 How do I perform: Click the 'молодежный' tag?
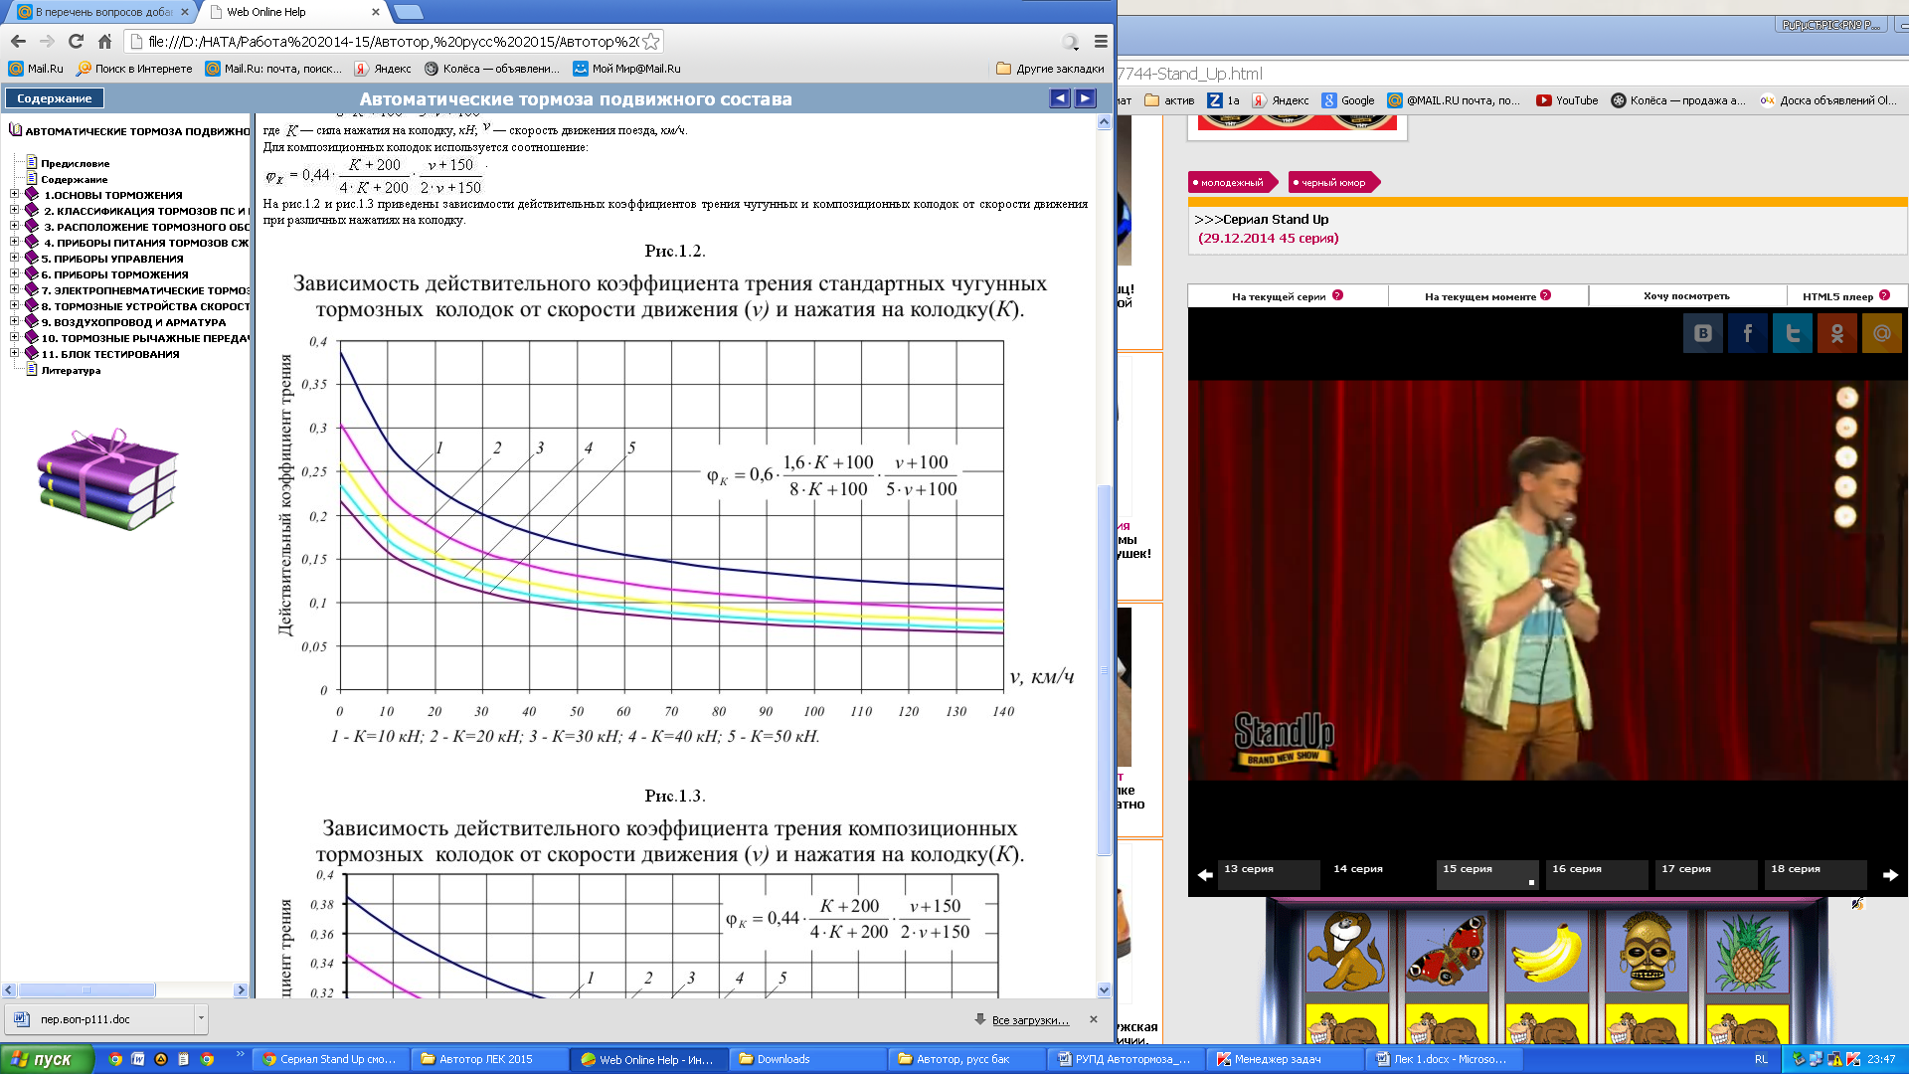point(1231,183)
